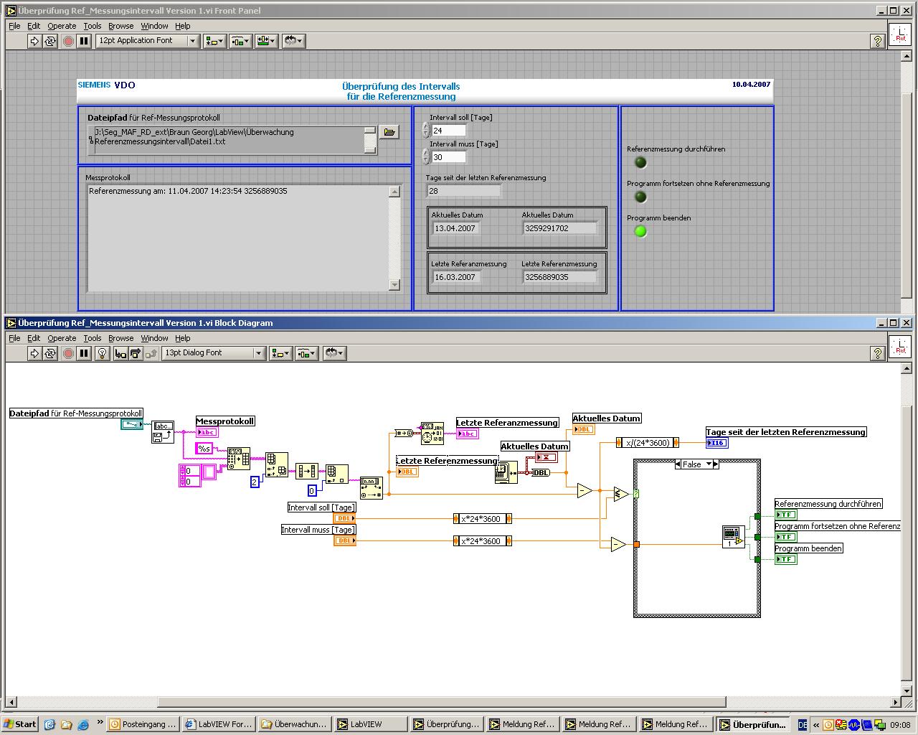Click the Context Help question mark in Front Panel
This screenshot has height=735, width=918.
[x=876, y=41]
